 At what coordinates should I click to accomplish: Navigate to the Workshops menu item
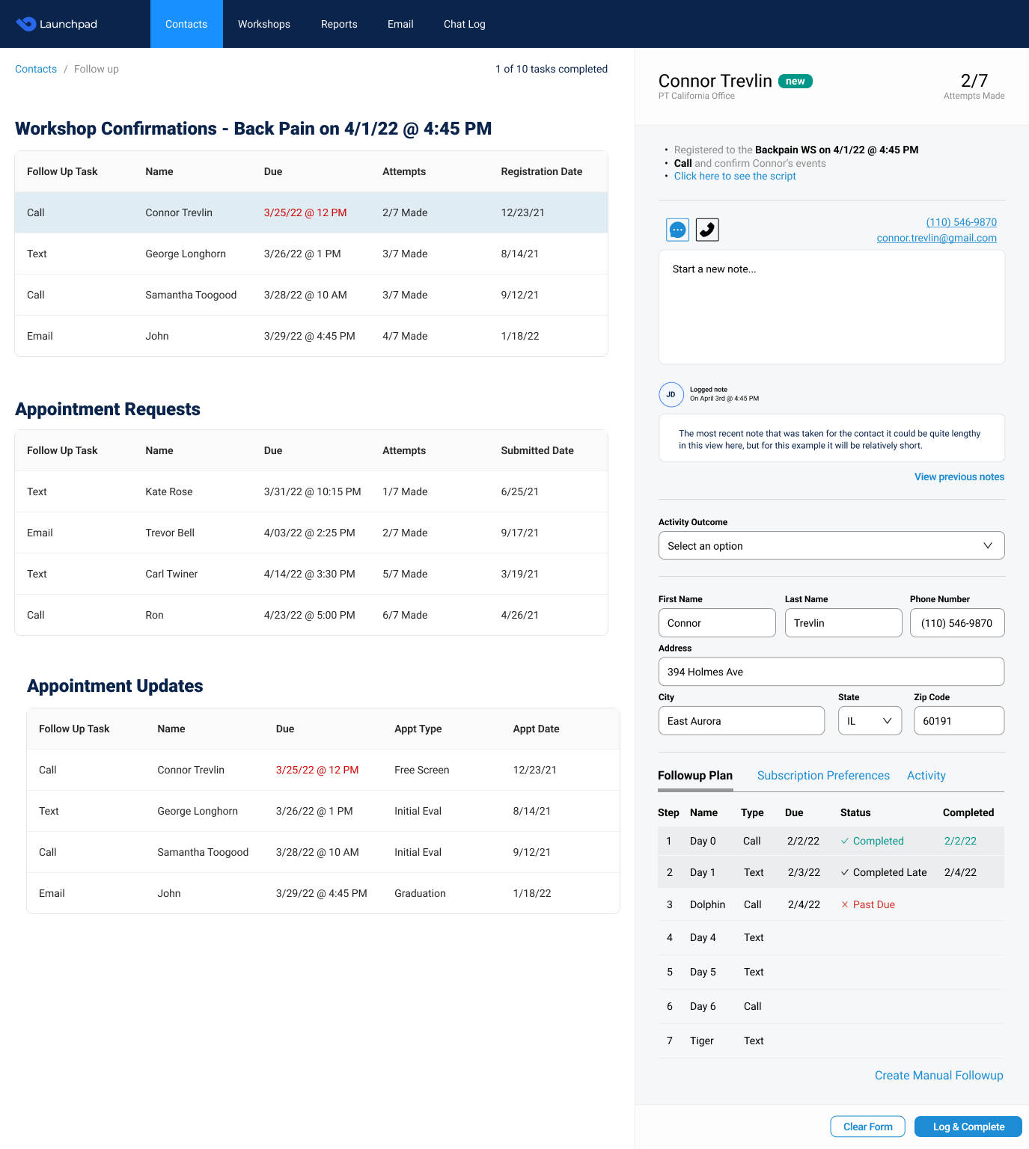[x=263, y=23]
